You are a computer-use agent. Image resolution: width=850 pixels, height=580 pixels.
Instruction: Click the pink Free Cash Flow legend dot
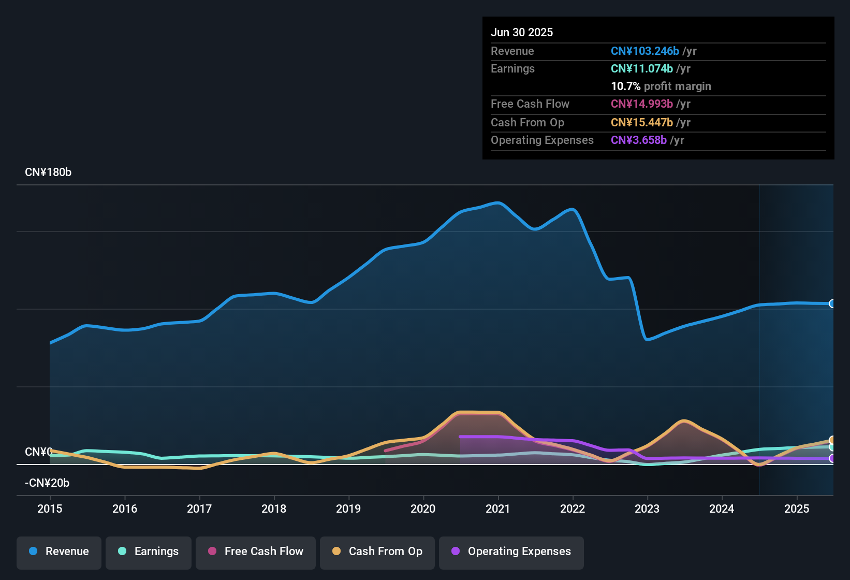[x=212, y=552]
